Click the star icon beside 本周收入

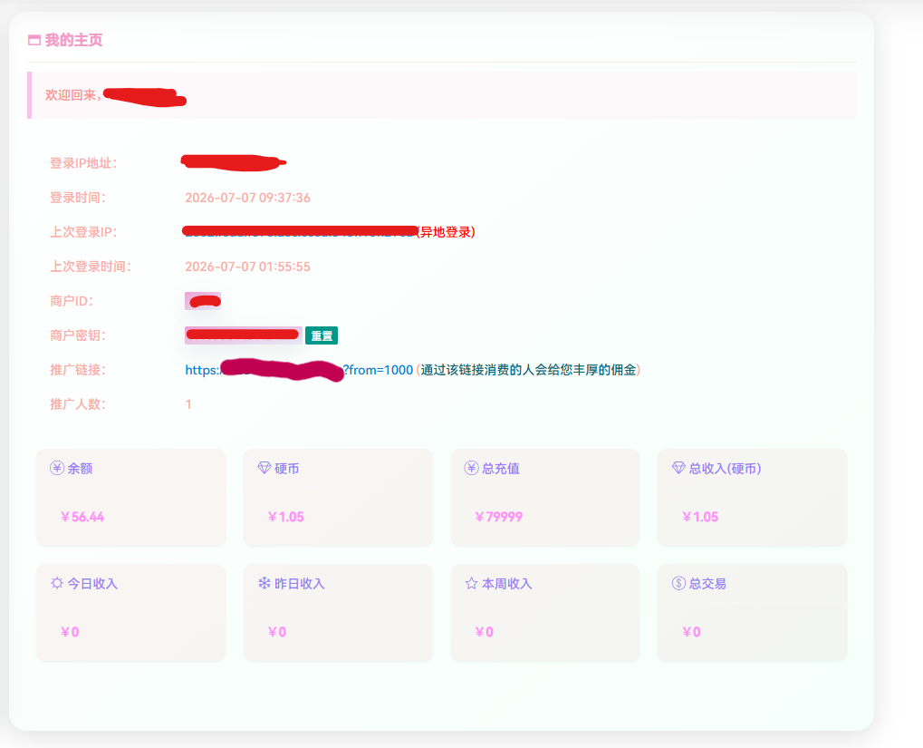(x=471, y=583)
